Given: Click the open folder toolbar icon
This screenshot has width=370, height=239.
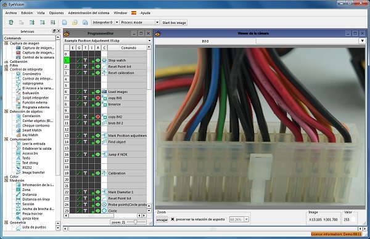Looking at the screenshot, I should (x=75, y=22).
